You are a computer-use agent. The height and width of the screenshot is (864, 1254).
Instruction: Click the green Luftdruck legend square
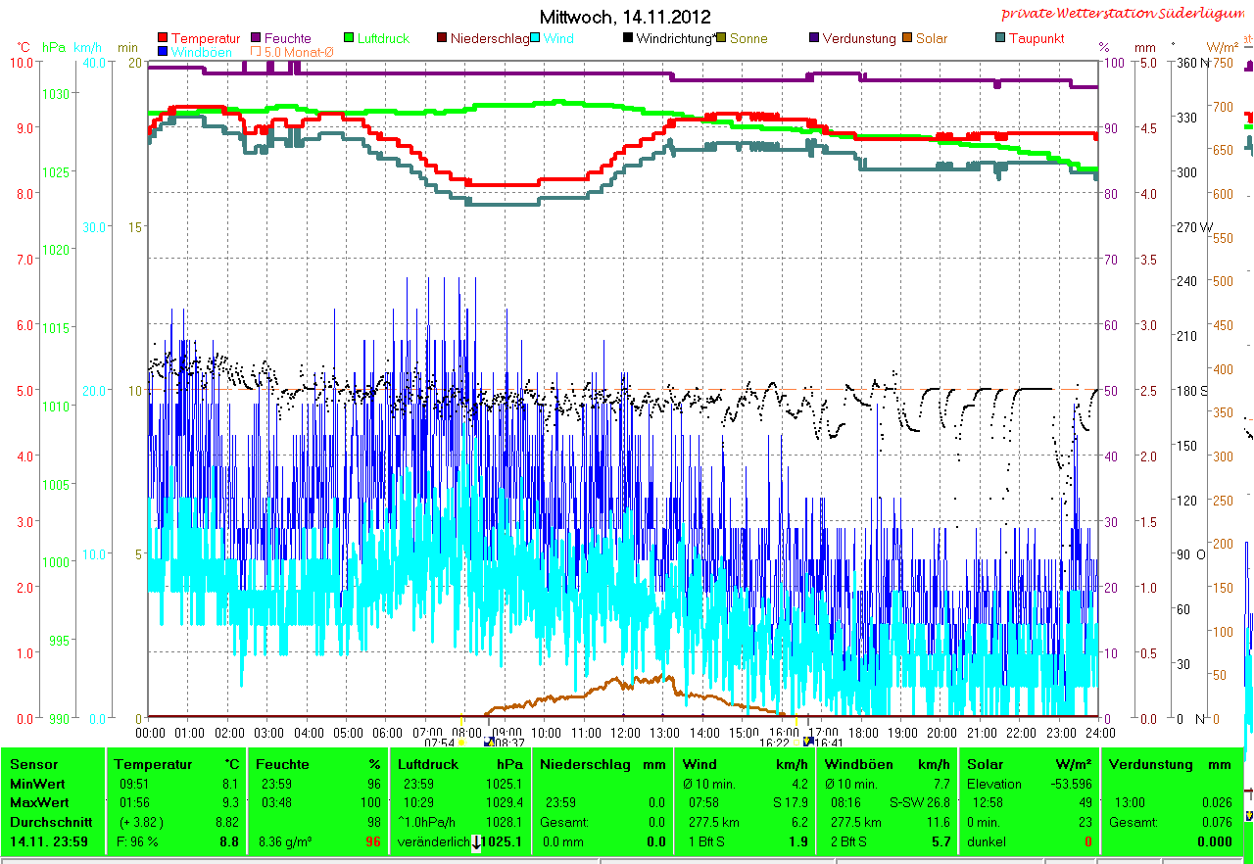350,39
